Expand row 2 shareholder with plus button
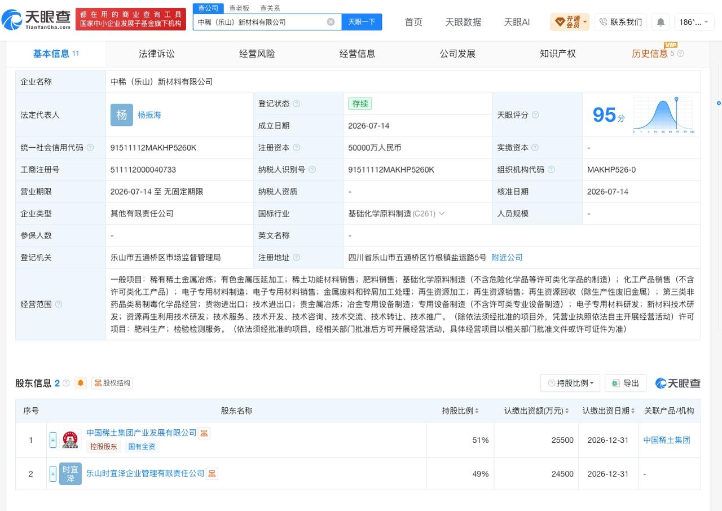 coord(53,474)
